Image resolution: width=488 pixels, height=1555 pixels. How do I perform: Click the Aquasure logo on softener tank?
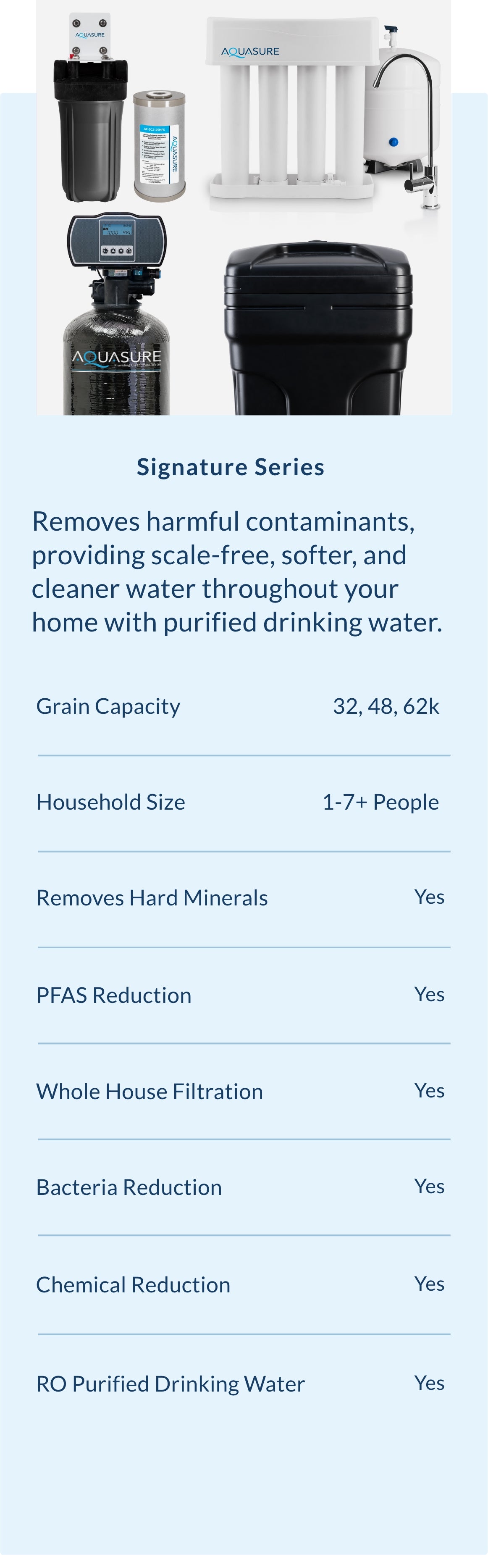[117, 358]
